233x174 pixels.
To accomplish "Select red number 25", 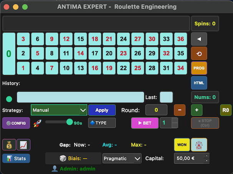I will [x=138, y=68].
